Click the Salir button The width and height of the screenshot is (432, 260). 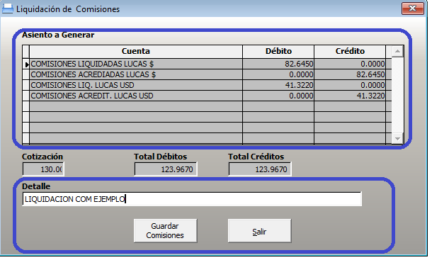tap(259, 231)
